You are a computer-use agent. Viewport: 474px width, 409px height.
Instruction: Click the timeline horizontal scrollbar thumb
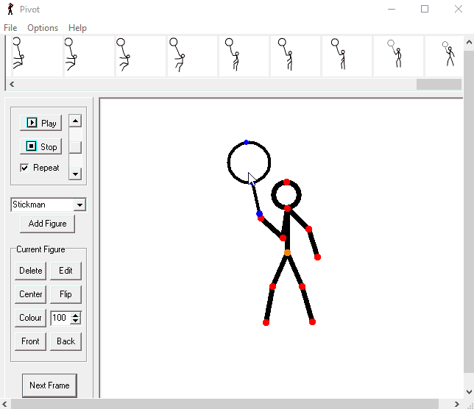[x=439, y=85]
